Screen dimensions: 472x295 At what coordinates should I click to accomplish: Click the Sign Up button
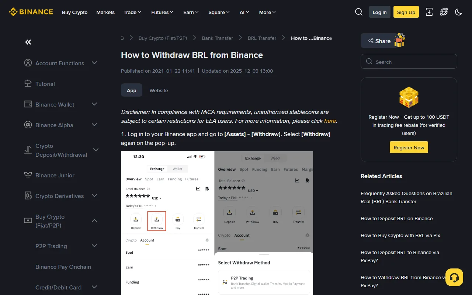(x=406, y=12)
